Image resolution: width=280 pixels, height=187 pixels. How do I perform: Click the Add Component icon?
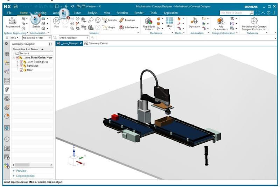pyautogui.click(x=220, y=22)
